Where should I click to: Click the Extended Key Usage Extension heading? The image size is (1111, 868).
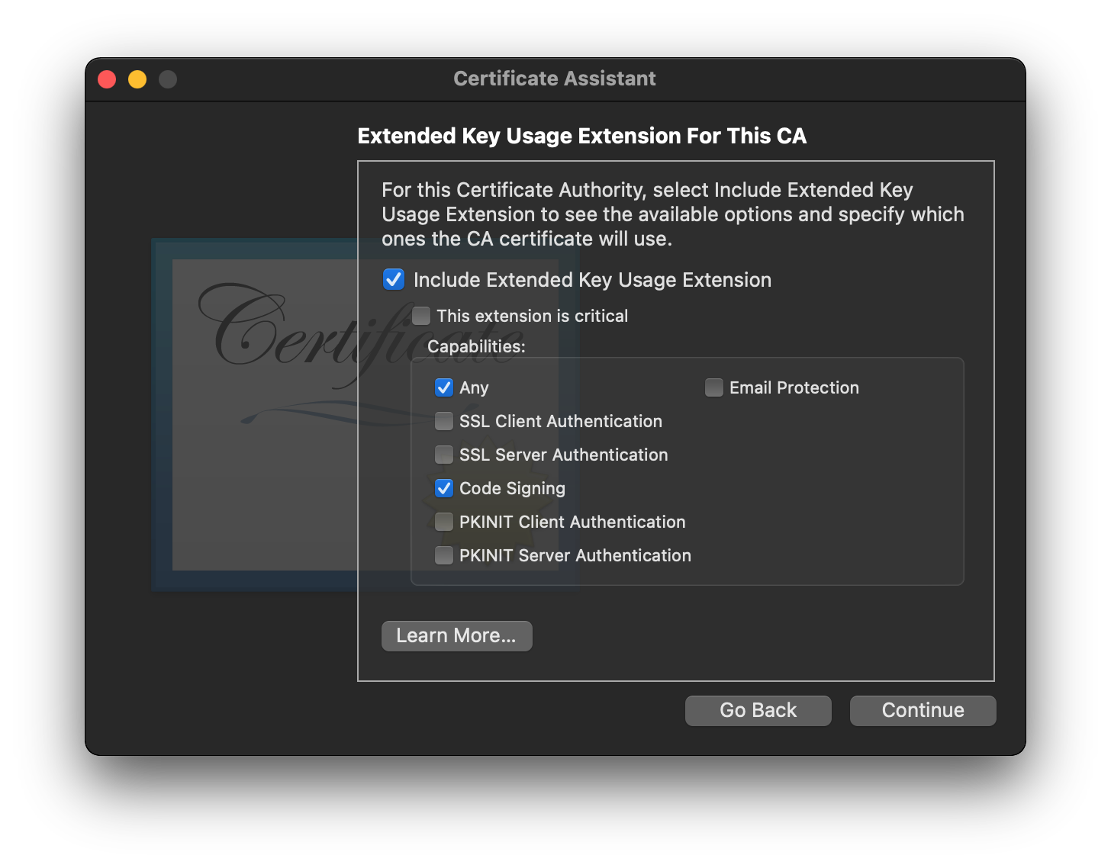581,136
